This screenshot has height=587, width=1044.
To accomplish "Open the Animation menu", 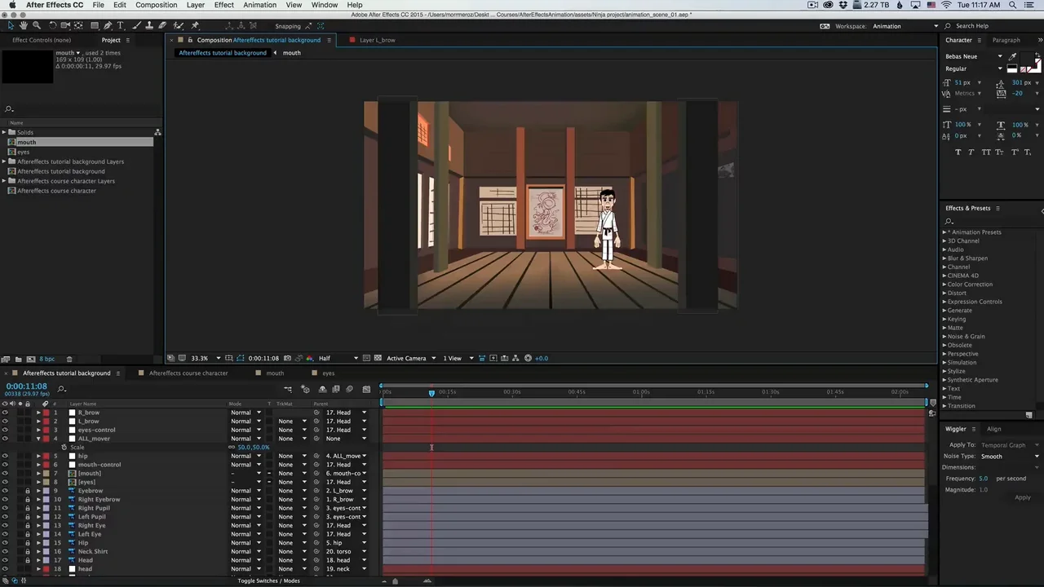I will [259, 5].
